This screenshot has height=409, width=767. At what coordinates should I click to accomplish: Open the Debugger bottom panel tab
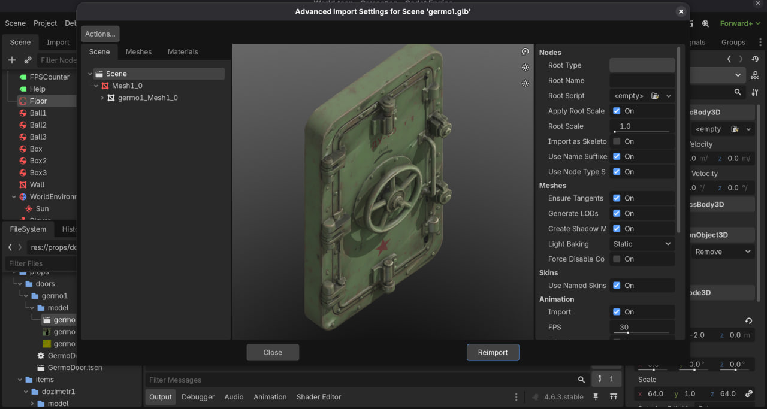coord(198,397)
